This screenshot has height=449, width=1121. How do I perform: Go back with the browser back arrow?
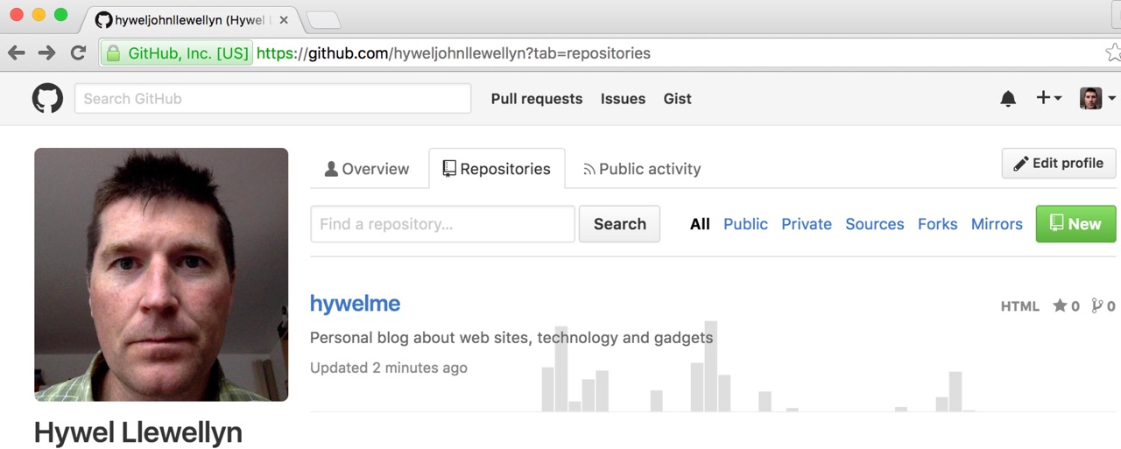click(x=17, y=53)
